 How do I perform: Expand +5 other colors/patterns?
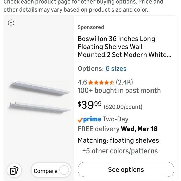click(x=120, y=151)
